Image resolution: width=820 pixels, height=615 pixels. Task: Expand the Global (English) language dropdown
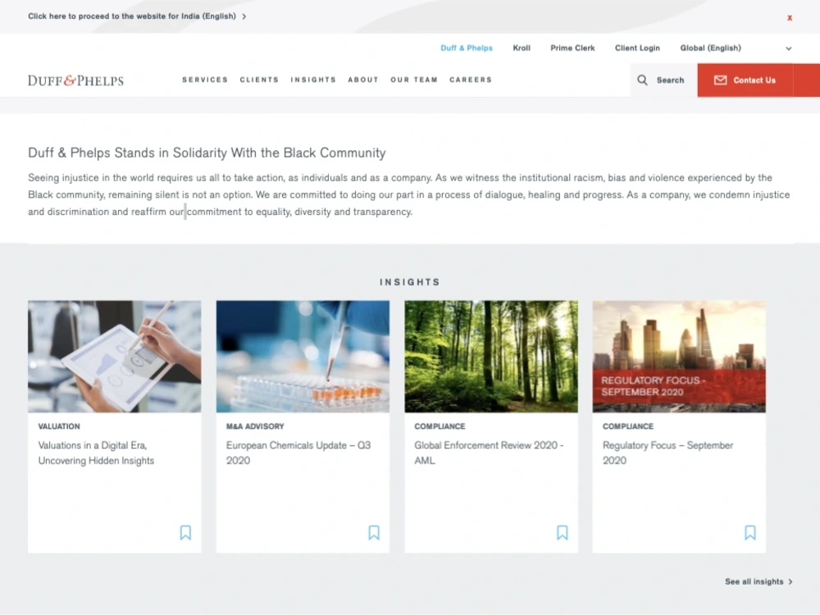[x=736, y=48]
